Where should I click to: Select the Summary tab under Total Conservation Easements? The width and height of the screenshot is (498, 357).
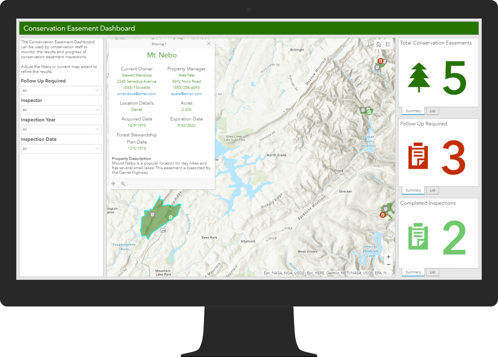point(413,111)
